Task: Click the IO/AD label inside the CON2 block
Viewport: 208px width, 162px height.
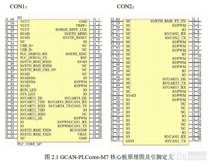Action: [131, 96]
